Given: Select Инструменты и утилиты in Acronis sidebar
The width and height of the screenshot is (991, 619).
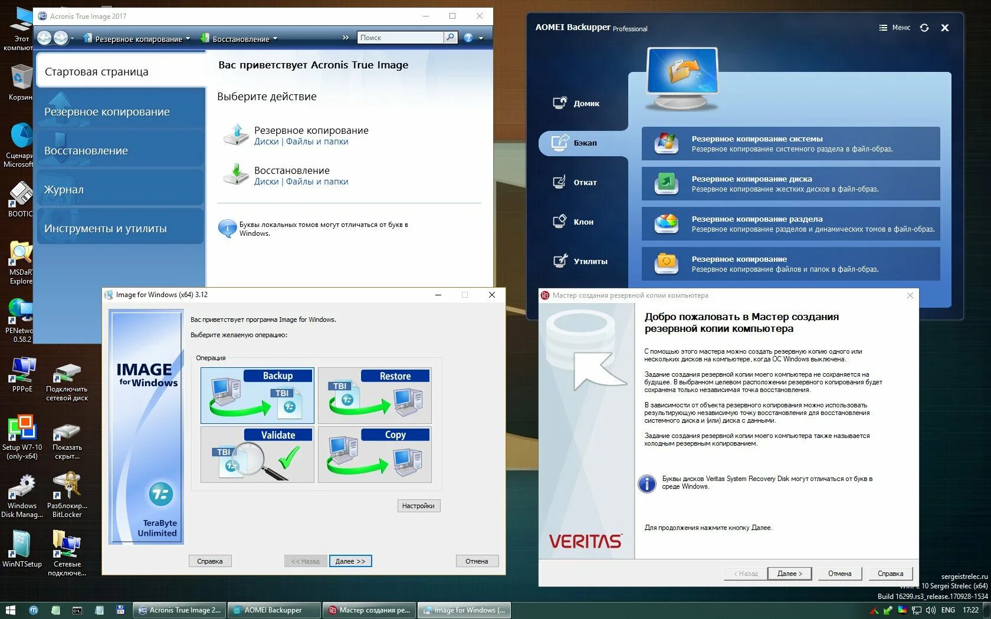Looking at the screenshot, I should pyautogui.click(x=120, y=228).
